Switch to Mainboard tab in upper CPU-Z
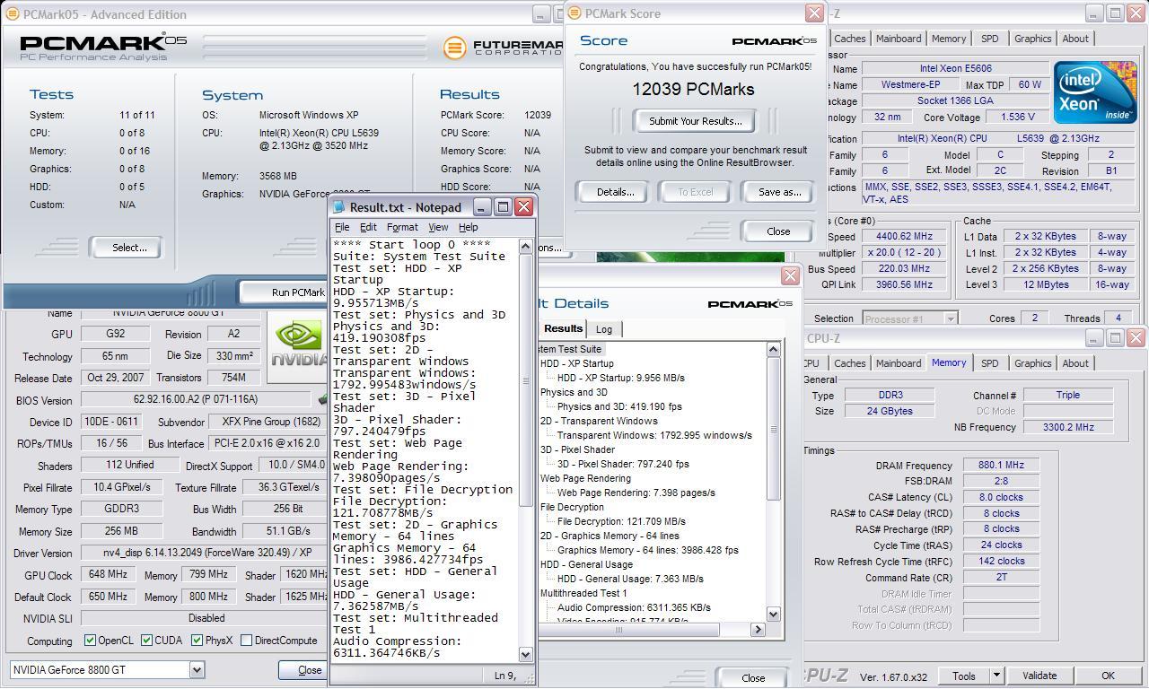The image size is (1149, 689). [x=899, y=39]
